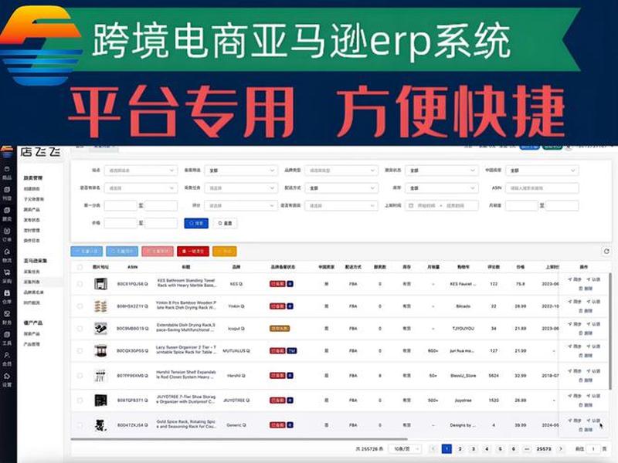Image resolution: width=618 pixels, height=463 pixels.
Task: Open the 物流 logistics sidebar icon
Action: coord(7,252)
